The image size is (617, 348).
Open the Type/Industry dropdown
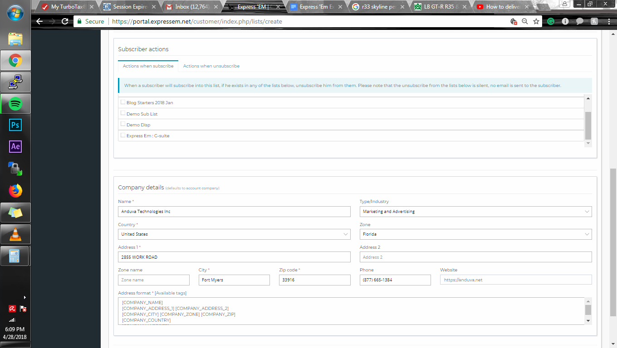coord(475,212)
